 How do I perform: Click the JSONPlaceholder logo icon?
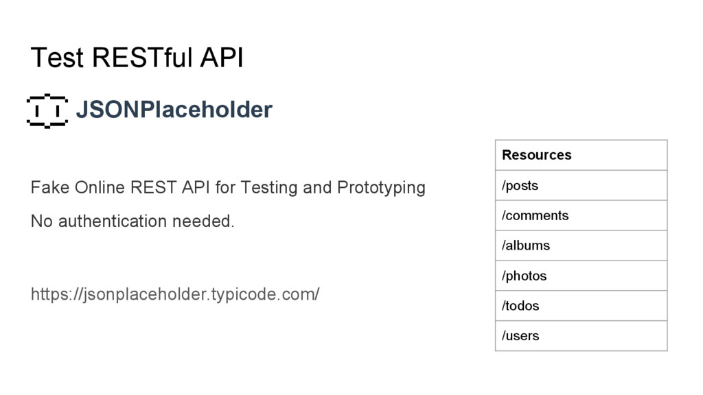click(x=47, y=110)
